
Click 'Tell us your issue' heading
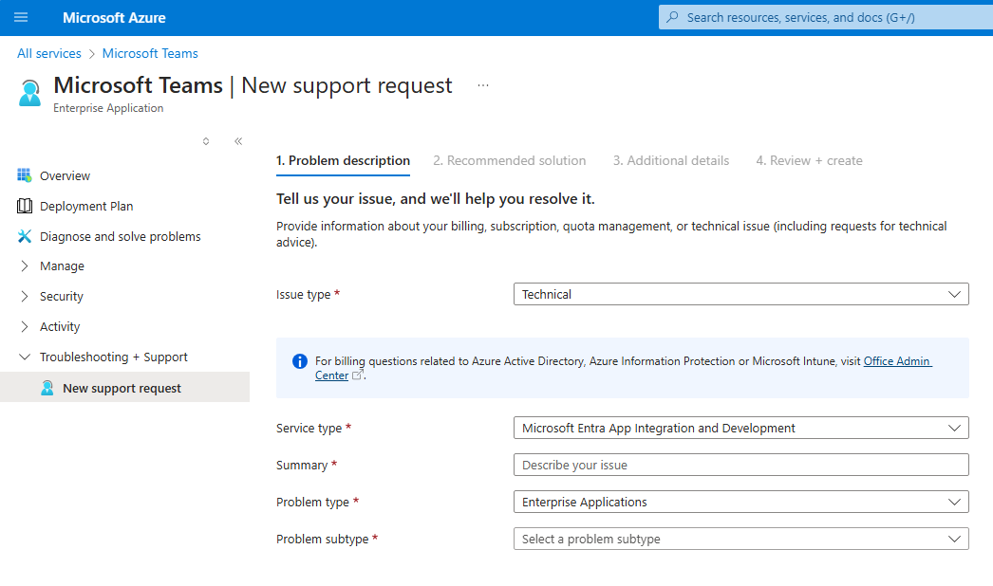tap(435, 199)
